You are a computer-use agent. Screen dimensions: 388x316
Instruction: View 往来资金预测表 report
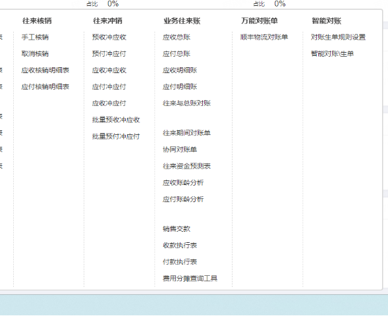click(x=187, y=166)
